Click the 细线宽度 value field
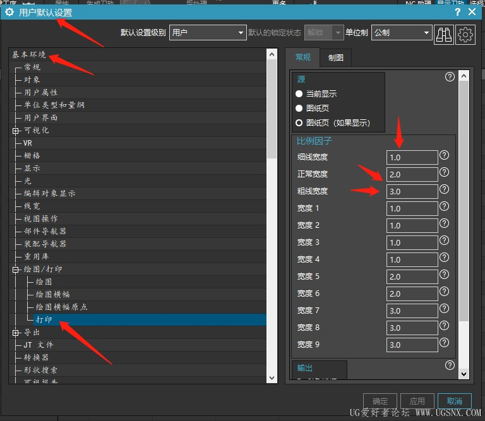 [412, 157]
